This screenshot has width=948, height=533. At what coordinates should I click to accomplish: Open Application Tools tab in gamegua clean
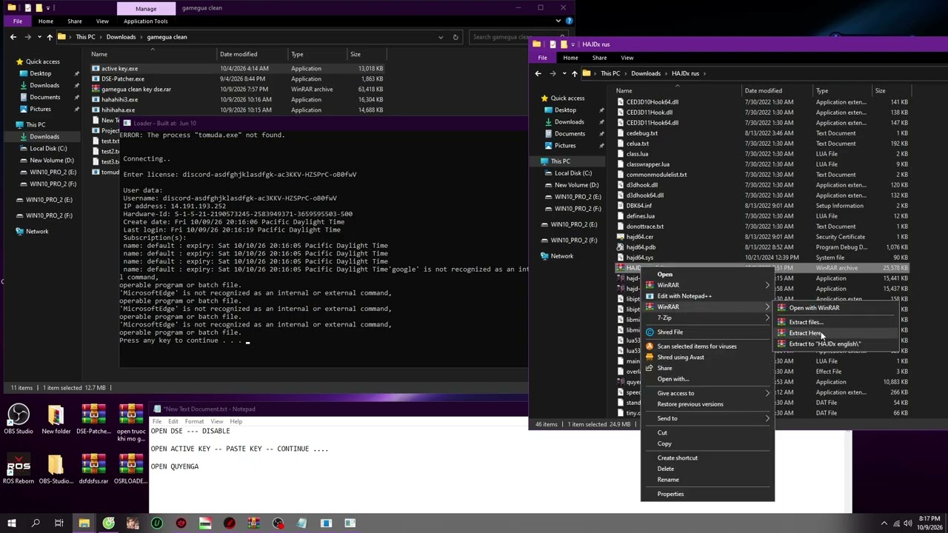(x=146, y=21)
